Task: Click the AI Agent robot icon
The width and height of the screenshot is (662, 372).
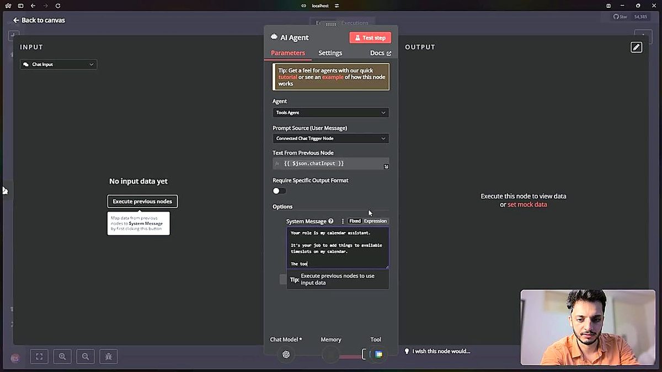Action: pyautogui.click(x=274, y=37)
